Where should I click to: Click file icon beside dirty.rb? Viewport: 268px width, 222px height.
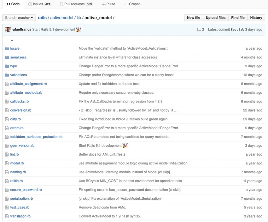click(x=7, y=119)
